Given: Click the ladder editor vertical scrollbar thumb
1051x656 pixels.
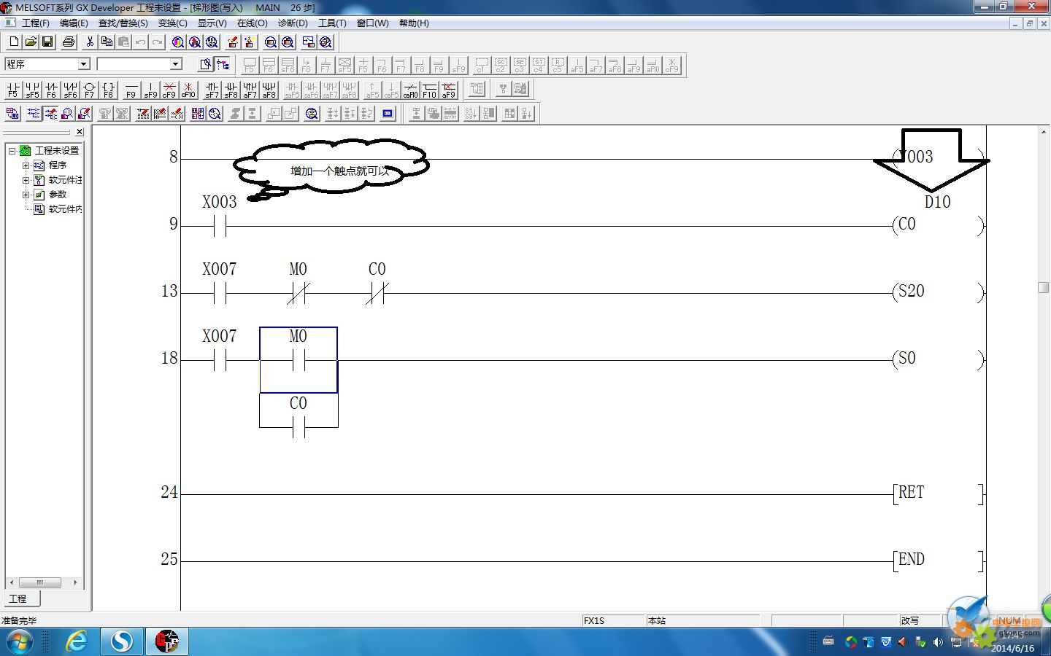Looking at the screenshot, I should tap(1044, 287).
